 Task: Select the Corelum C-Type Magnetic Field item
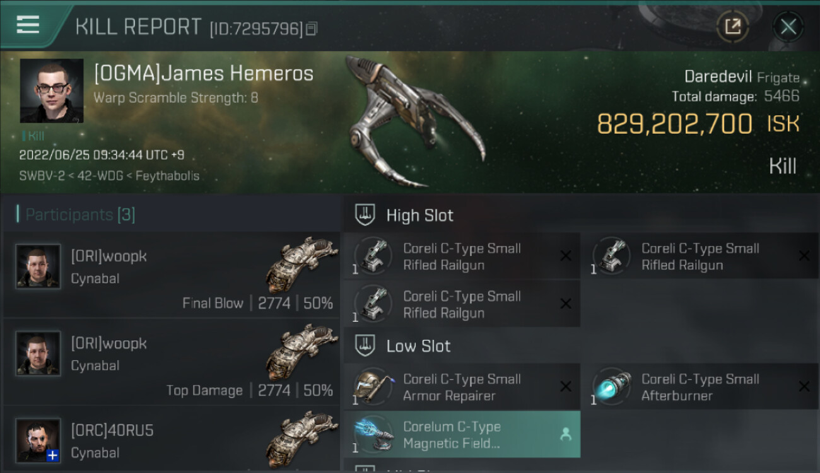pyautogui.click(x=462, y=435)
